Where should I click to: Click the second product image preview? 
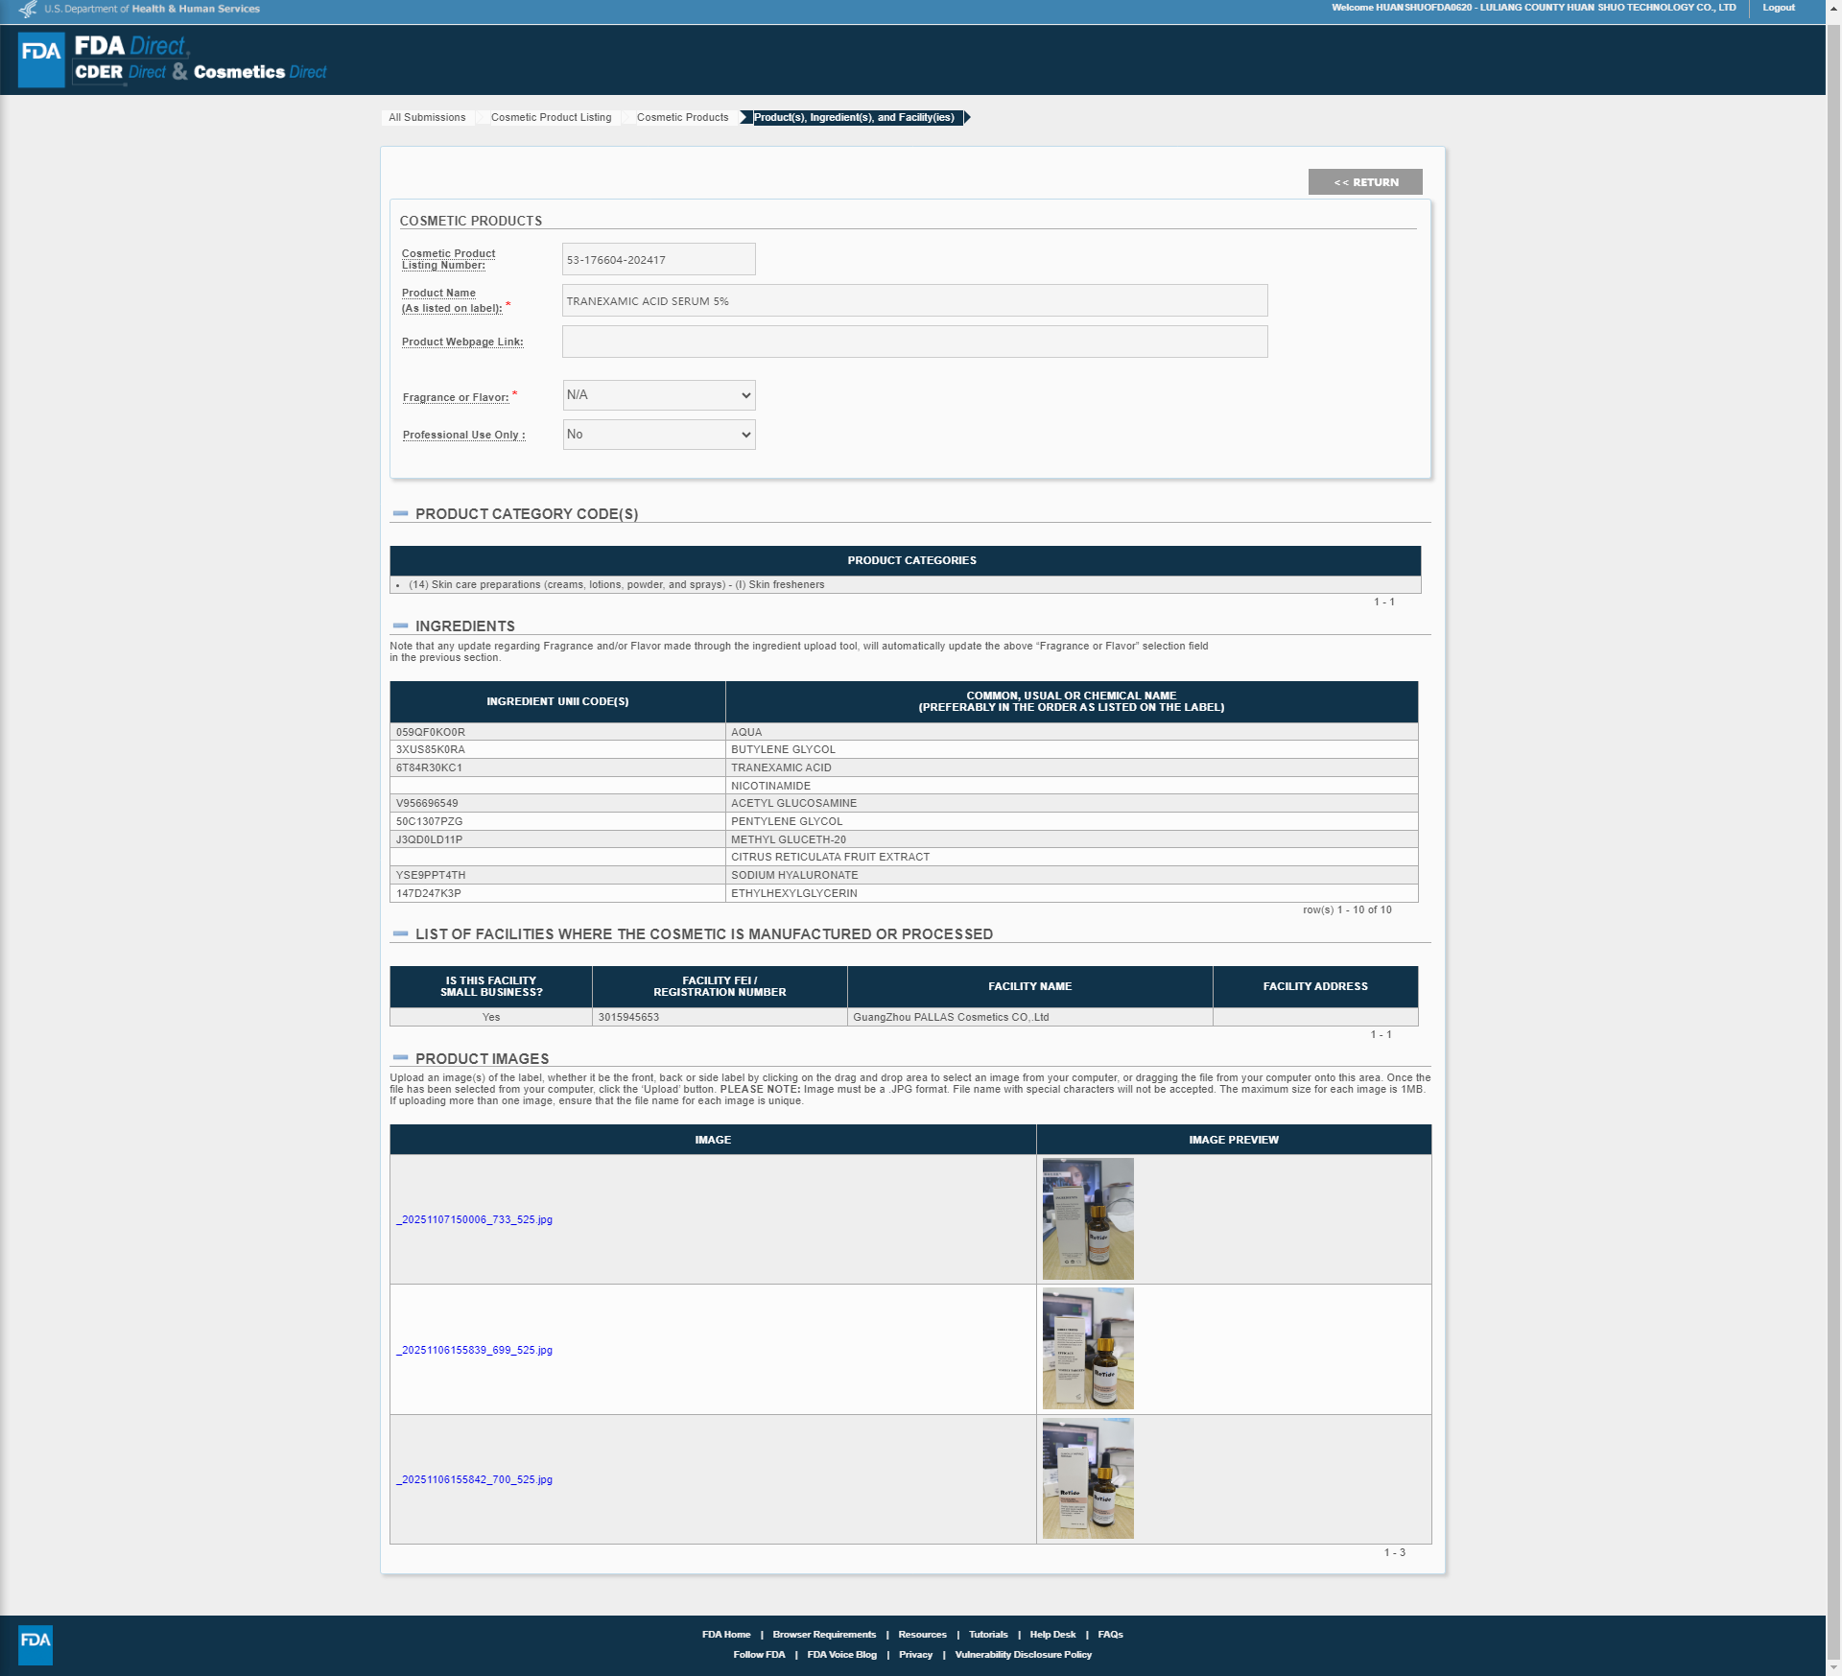[1088, 1349]
